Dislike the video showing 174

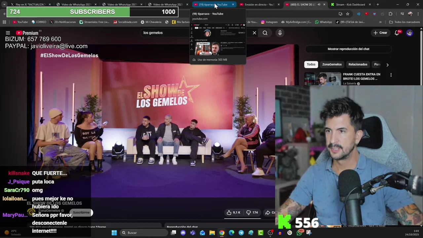(x=252, y=213)
